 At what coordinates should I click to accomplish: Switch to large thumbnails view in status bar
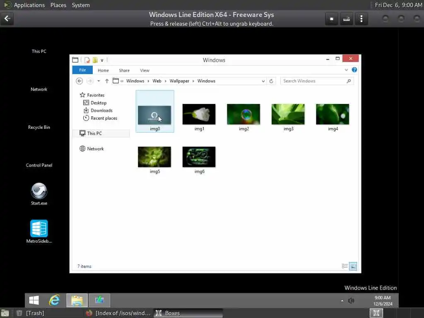click(353, 266)
